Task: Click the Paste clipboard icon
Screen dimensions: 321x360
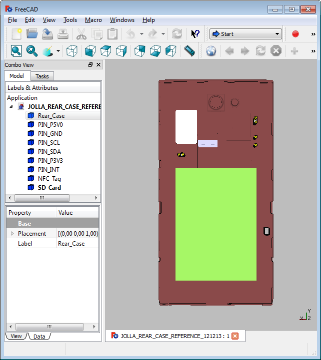Action: [x=112, y=34]
